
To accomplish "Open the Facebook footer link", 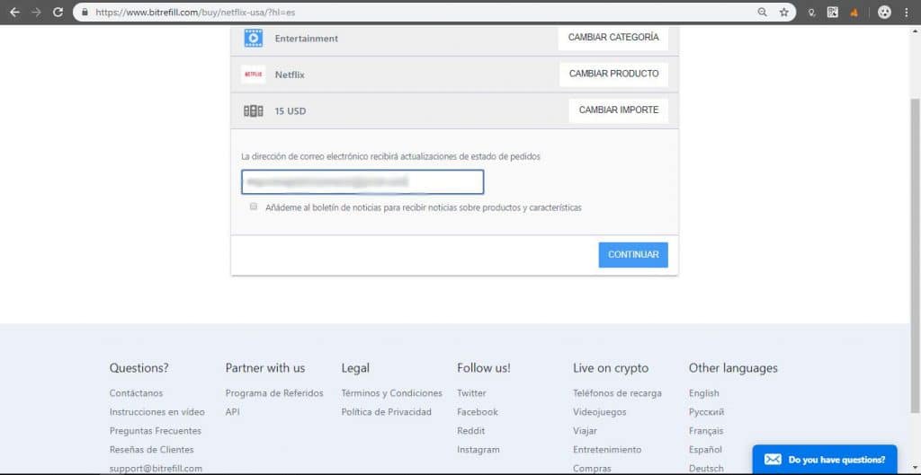I will tap(478, 411).
